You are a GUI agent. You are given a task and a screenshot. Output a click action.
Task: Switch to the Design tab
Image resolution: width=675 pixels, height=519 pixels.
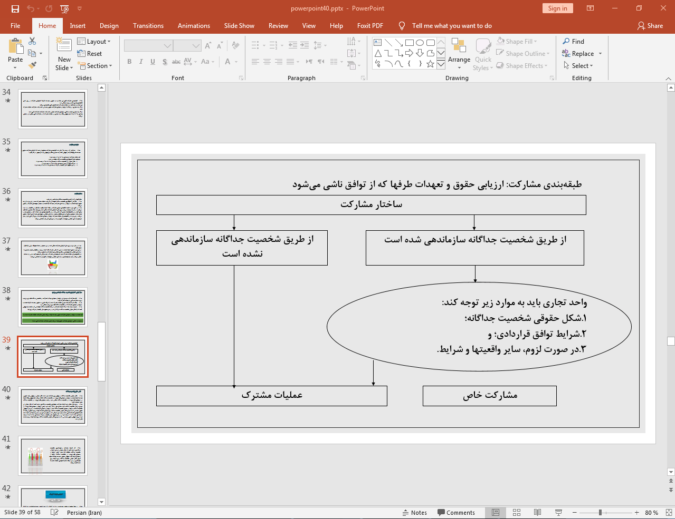(109, 25)
